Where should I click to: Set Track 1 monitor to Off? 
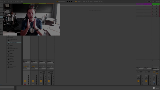(28, 66)
